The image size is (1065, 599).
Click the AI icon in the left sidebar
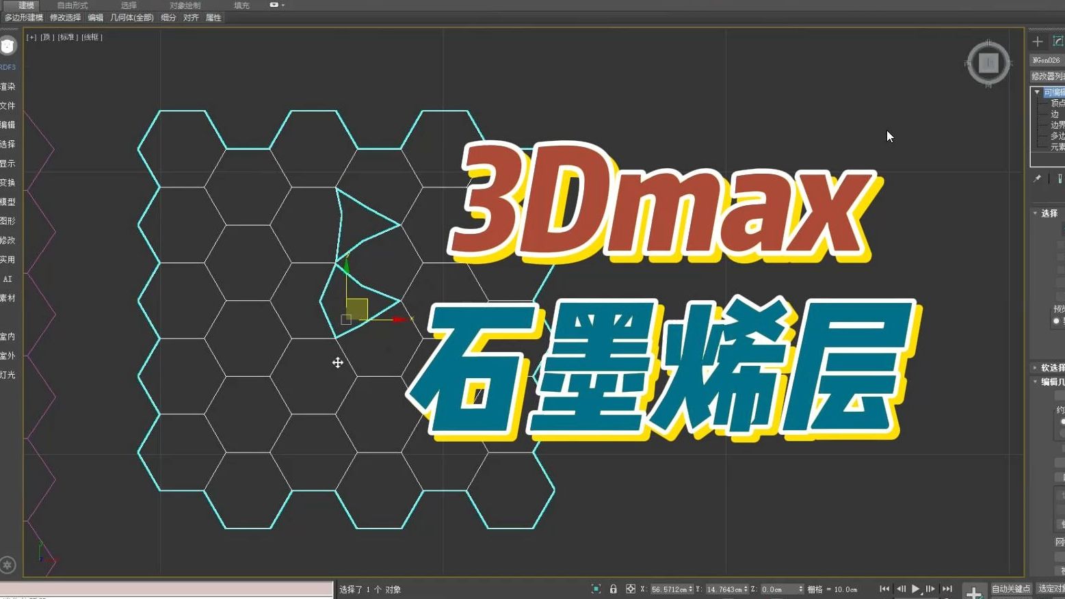pos(8,278)
